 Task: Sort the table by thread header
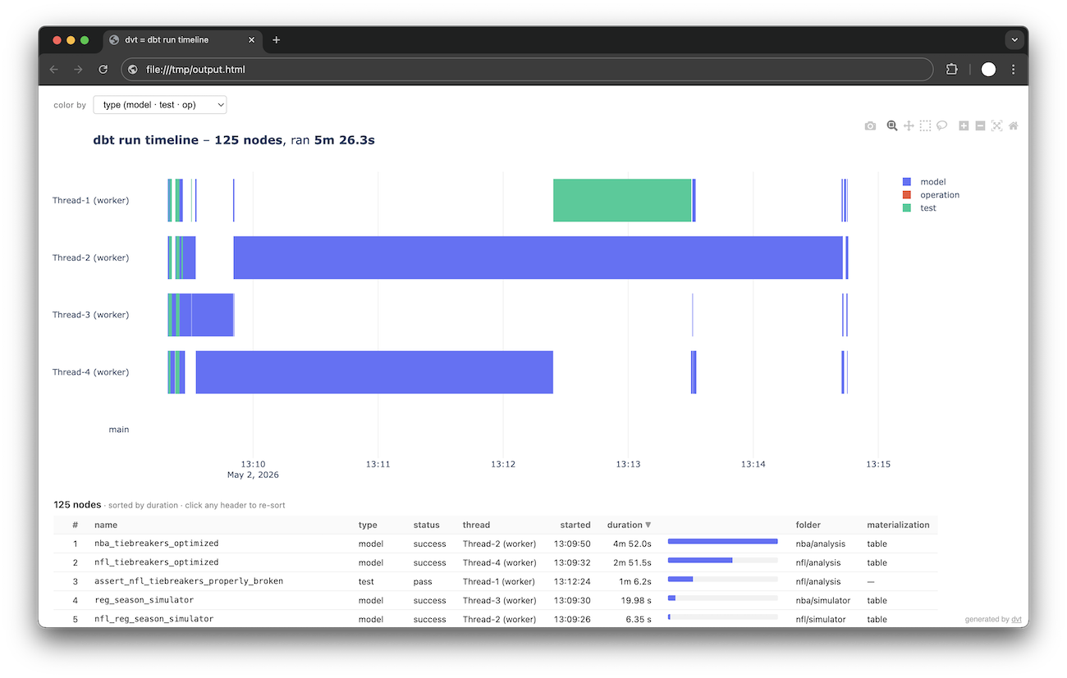tap(476, 525)
